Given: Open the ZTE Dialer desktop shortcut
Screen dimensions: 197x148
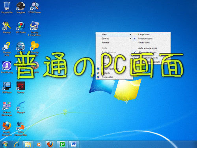Looking at the screenshot, I should click(21, 28).
